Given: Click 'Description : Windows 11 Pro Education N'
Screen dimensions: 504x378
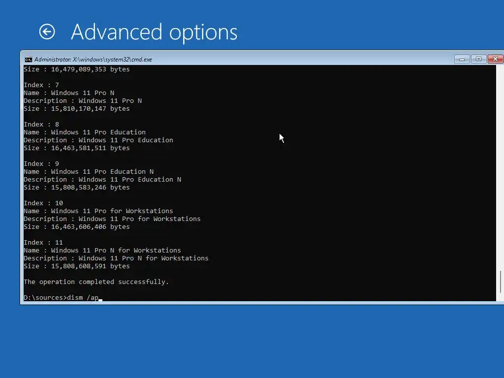Looking at the screenshot, I should (102, 179).
